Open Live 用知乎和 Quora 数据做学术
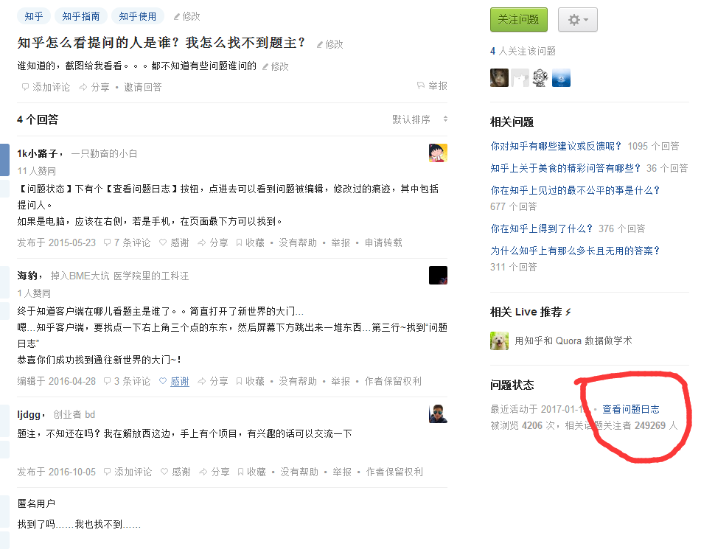 573,341
